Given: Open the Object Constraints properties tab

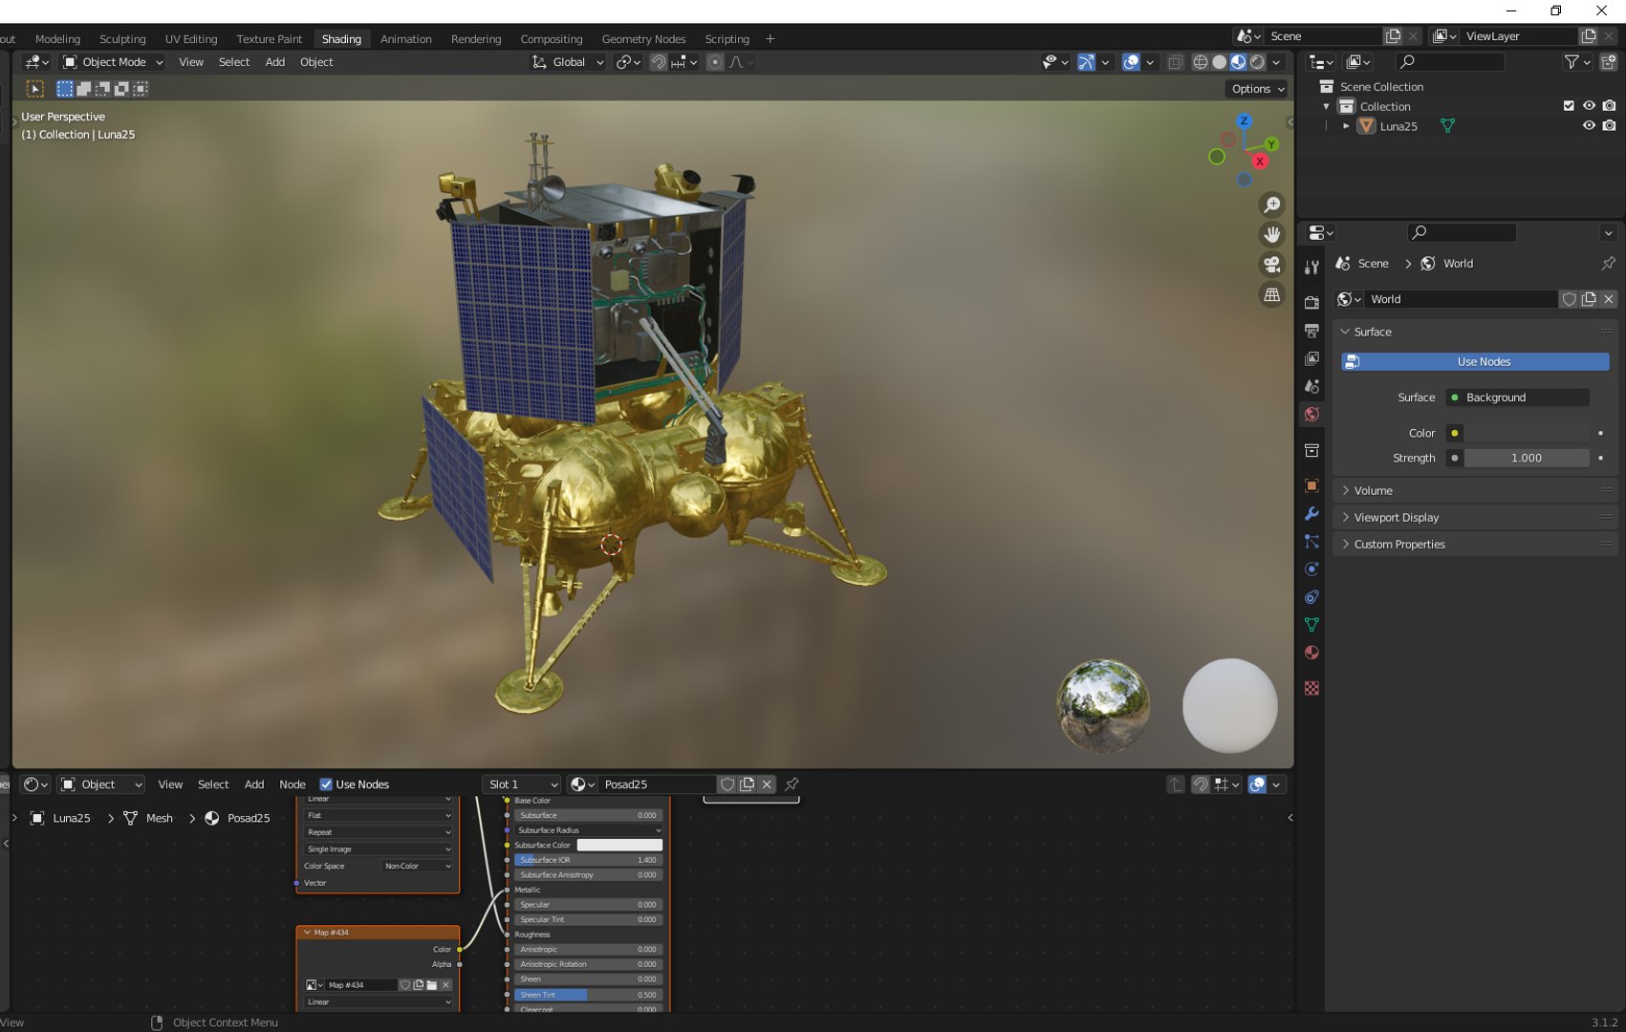Looking at the screenshot, I should (x=1312, y=597).
